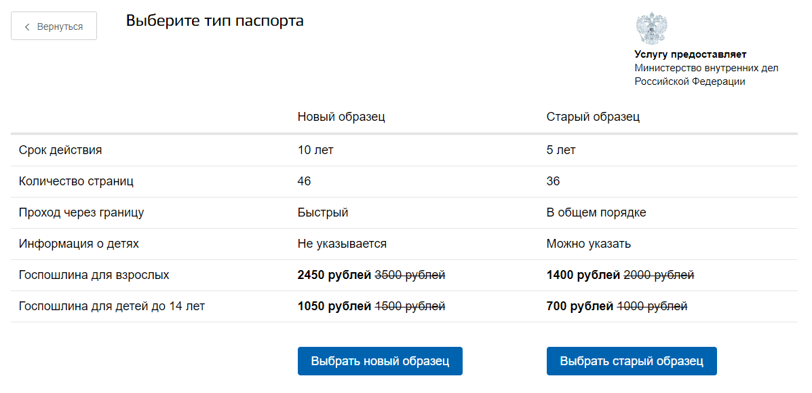812x393 pixels.
Task: Click the "Информация о детях" row label
Action: [x=79, y=244]
